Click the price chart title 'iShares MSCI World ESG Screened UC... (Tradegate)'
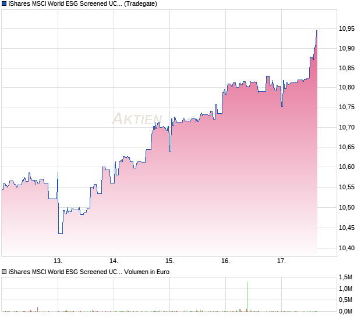The image size is (361, 317). pos(83,3)
